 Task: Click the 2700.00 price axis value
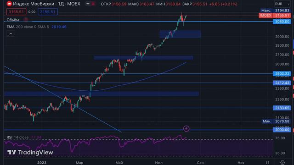[282, 55]
